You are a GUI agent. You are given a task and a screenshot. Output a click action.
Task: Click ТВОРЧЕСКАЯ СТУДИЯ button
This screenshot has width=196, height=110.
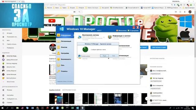pos(159,47)
